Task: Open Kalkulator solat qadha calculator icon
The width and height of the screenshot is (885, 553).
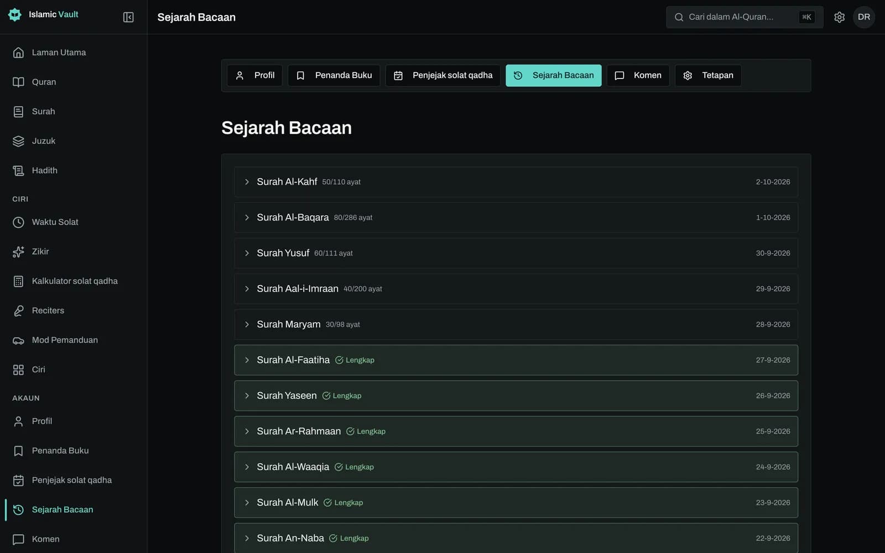Action: (x=18, y=281)
